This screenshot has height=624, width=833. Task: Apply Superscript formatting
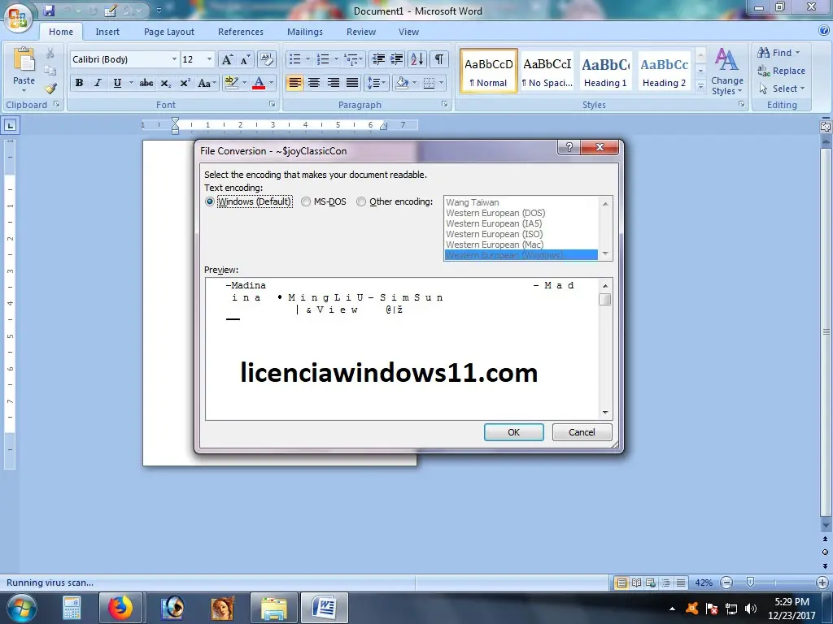click(x=185, y=83)
